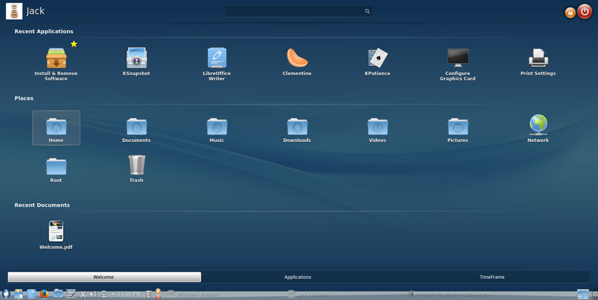Click the orange lock screen button
Viewport: 598px width, 300px height.
[x=570, y=13]
